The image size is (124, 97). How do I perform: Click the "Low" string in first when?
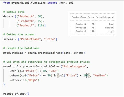tap(53, 71)
